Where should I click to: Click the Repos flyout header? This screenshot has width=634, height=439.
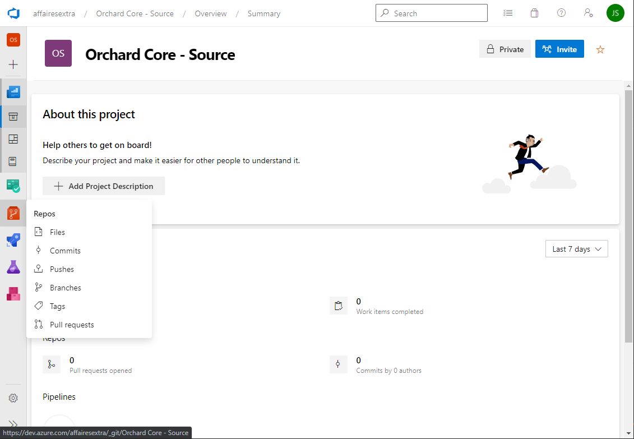coord(44,214)
